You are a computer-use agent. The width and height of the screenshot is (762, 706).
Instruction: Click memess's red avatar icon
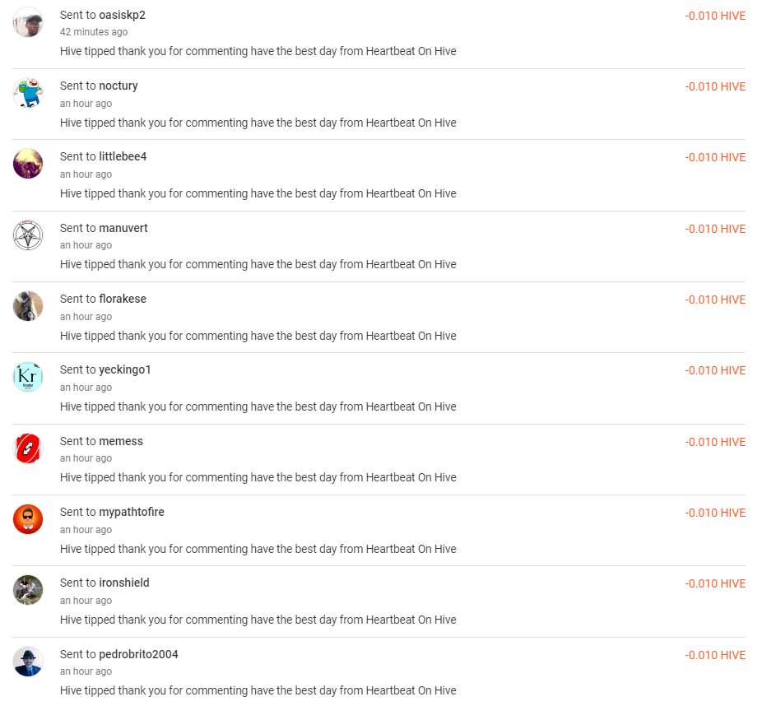(x=28, y=448)
